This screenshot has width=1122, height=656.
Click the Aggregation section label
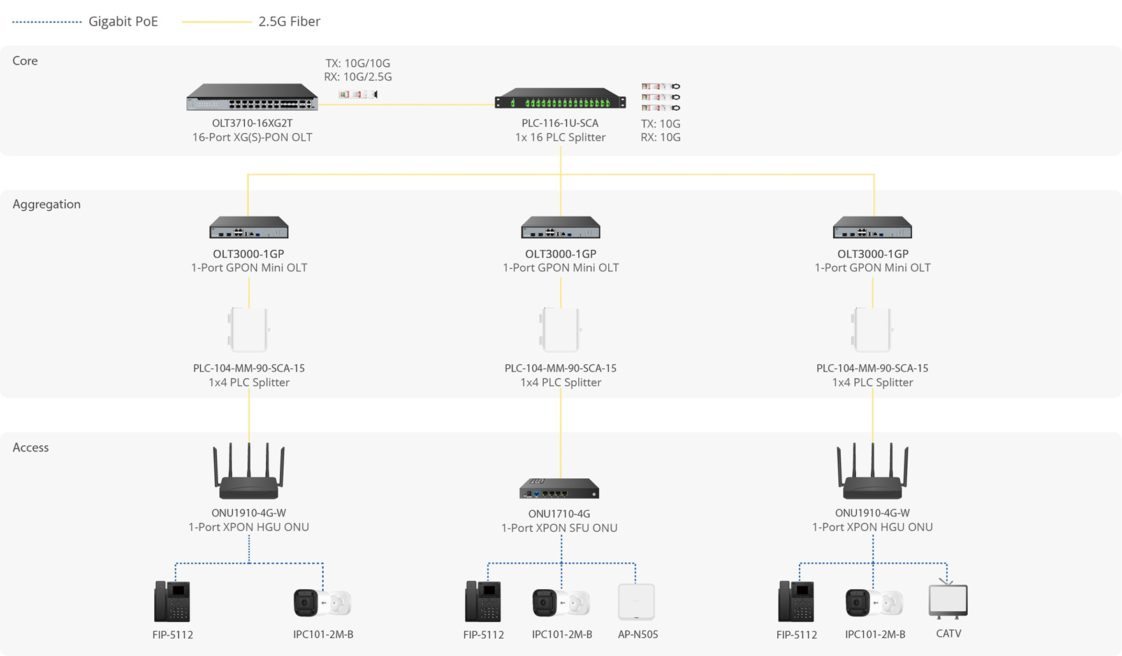point(47,204)
